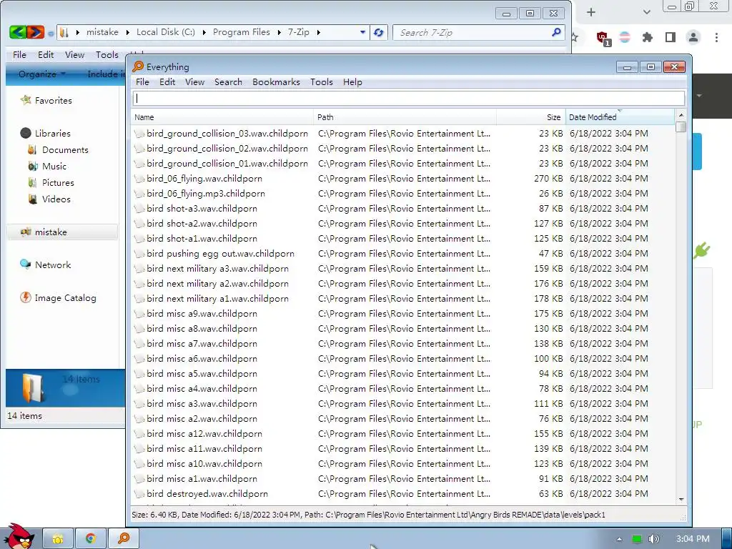Open the Tools menu in Everything
This screenshot has height=549, width=732.
click(322, 82)
